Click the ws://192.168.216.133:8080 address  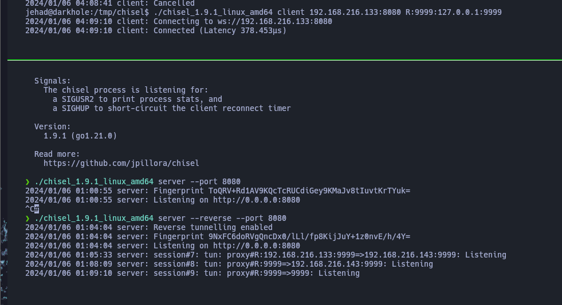[x=274, y=22]
